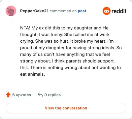Click the "eat animals." closing words

coord(33,74)
